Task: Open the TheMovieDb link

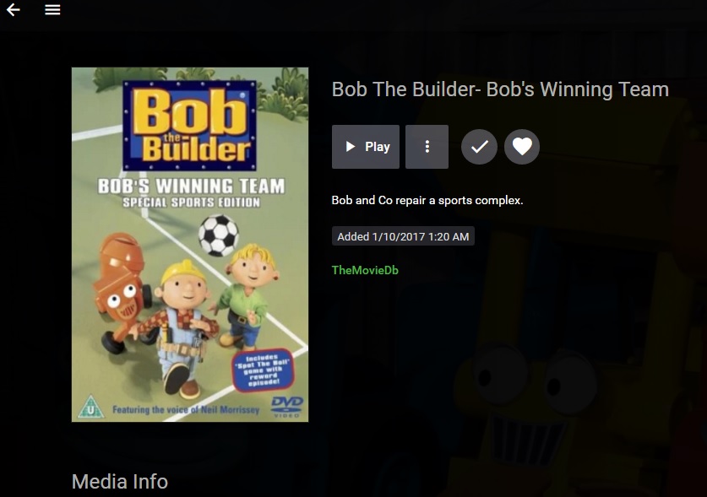Action: (x=365, y=270)
